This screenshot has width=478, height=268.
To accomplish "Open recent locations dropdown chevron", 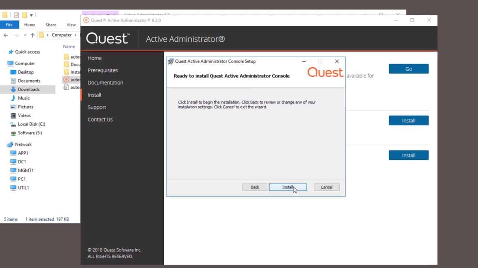I will pos(25,35).
